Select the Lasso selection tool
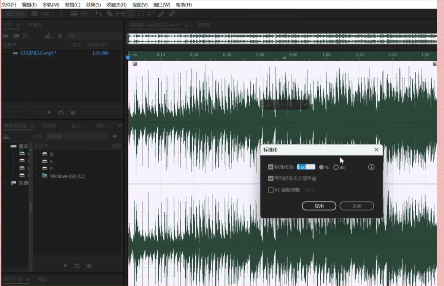 click(151, 13)
